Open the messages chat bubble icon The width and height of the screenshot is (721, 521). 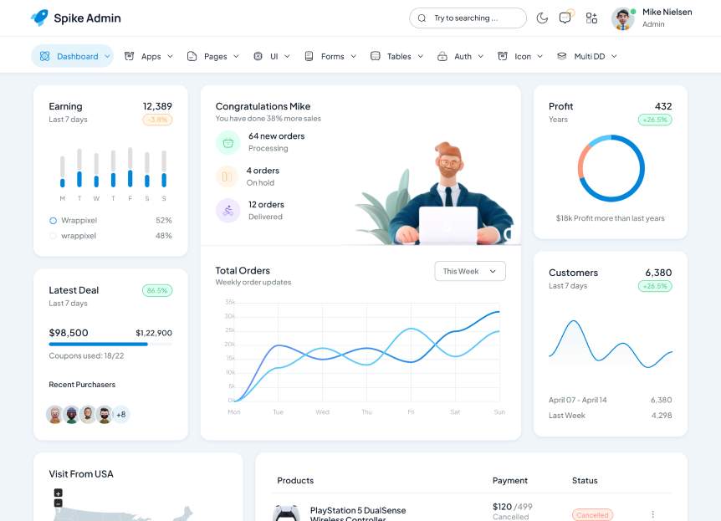566,18
